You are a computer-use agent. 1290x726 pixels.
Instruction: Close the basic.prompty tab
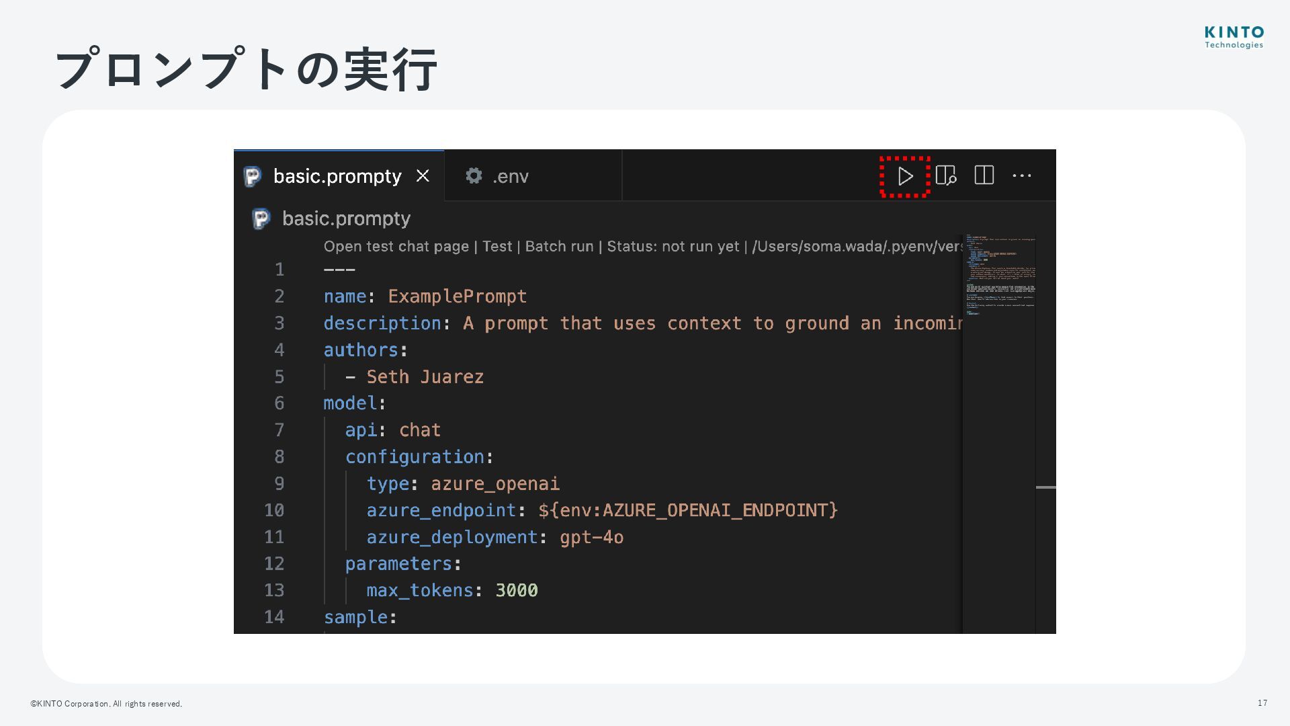423,176
